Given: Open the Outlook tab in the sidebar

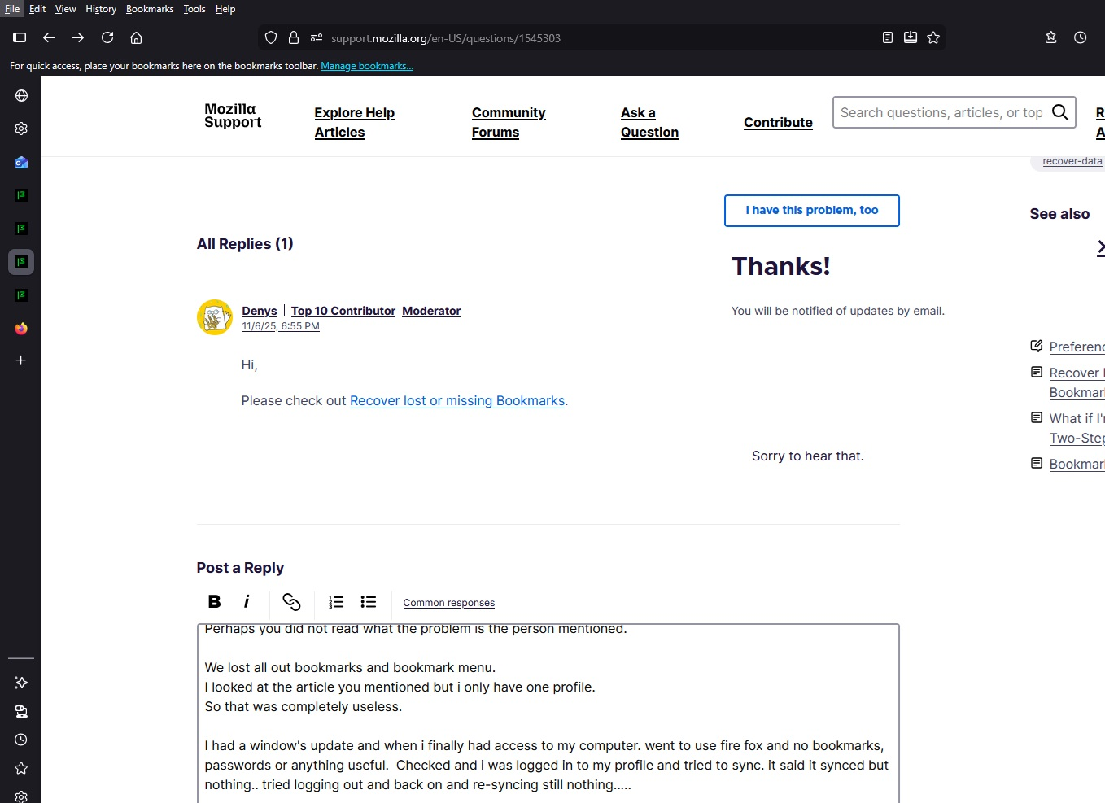Looking at the screenshot, I should click(x=21, y=162).
